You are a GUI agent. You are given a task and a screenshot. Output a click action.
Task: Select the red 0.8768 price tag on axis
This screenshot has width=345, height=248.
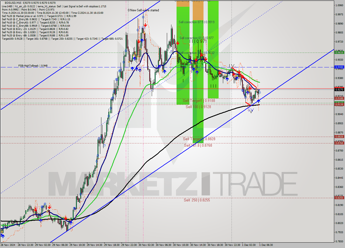[339, 143]
